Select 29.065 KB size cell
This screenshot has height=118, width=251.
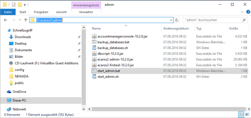click(x=240, y=59)
